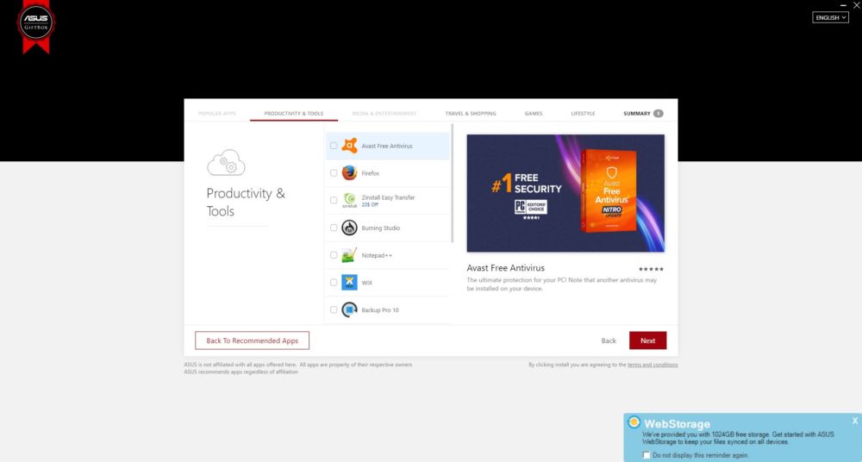Click the Avast Free Antivirus app icon
The image size is (862, 462).
pos(349,146)
